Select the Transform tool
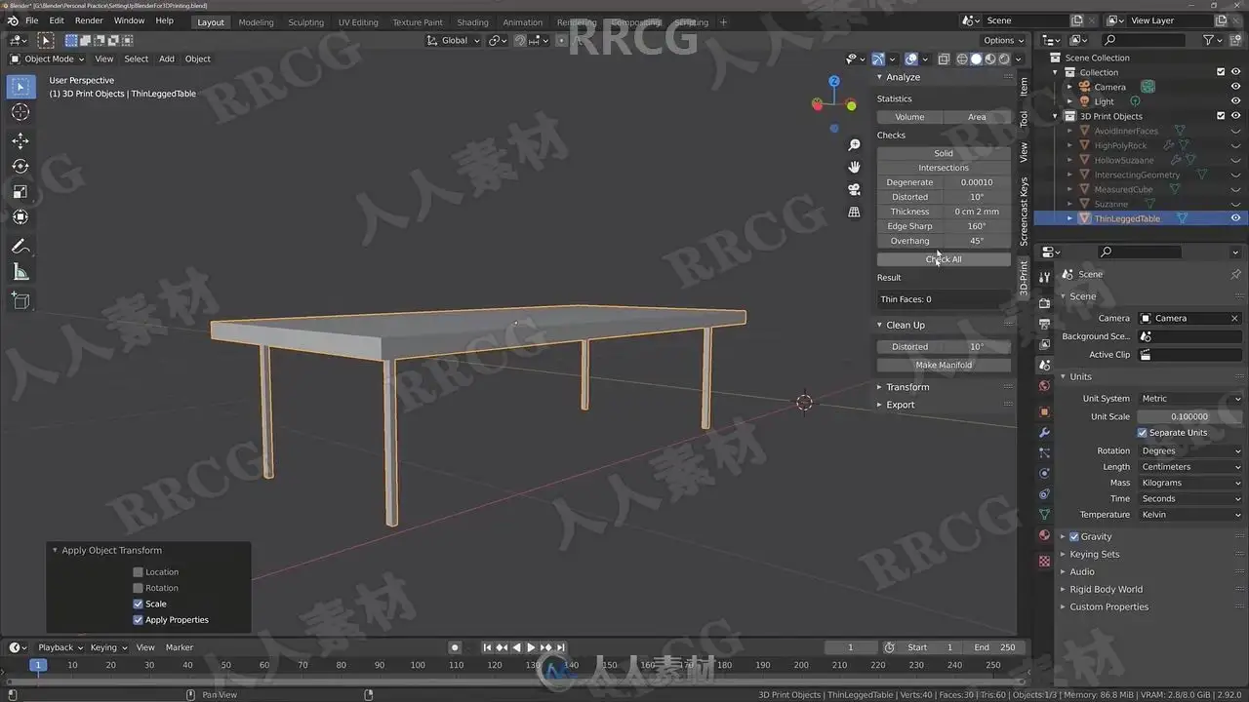This screenshot has width=1249, height=702. [x=20, y=217]
